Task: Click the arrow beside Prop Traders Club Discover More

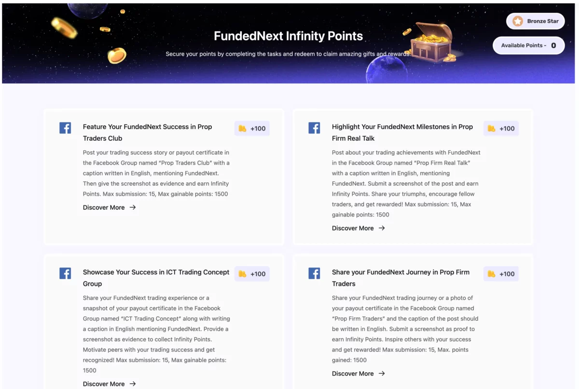Action: point(132,207)
